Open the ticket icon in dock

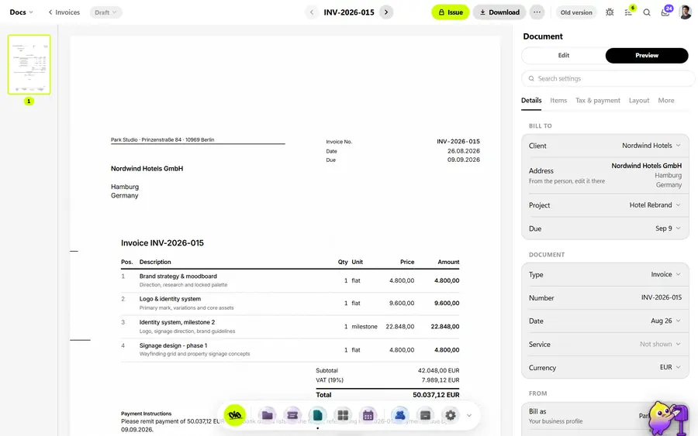[292, 415]
